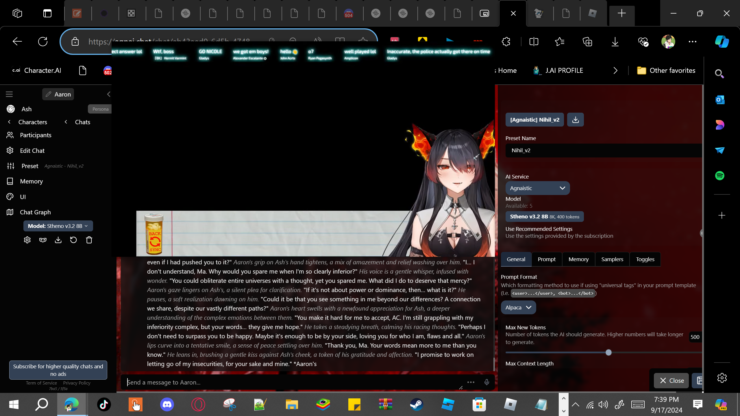Switch to the Samplers tab
Viewport: 740px width, 416px height.
(x=612, y=259)
